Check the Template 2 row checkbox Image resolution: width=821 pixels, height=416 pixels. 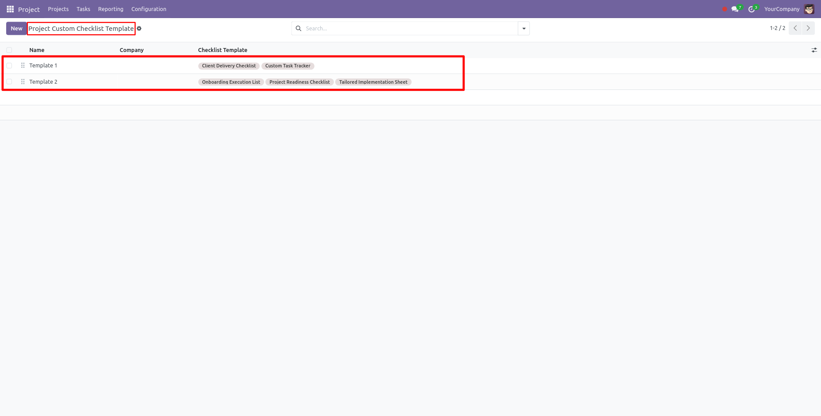pos(9,82)
